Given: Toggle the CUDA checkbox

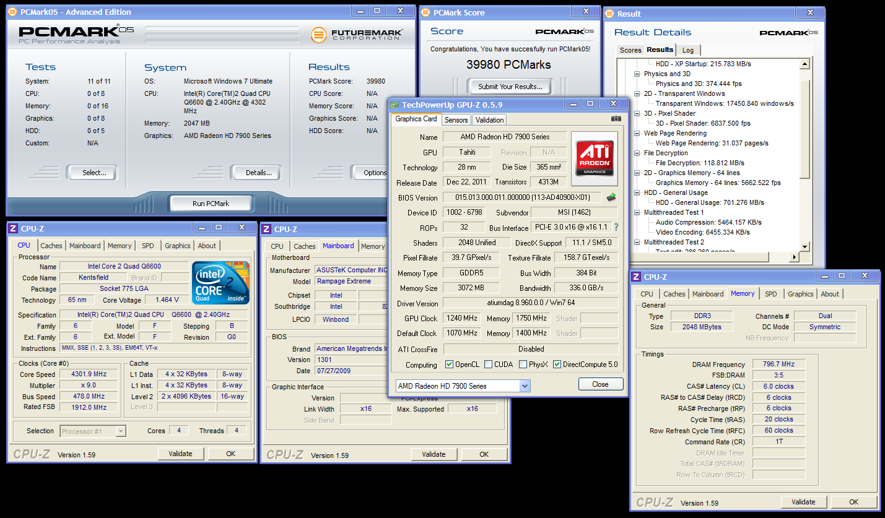Looking at the screenshot, I should (488, 365).
